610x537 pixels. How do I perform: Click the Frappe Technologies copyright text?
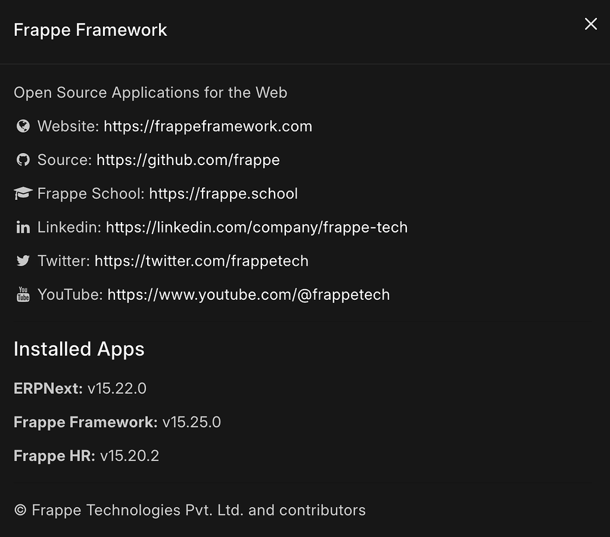click(x=190, y=510)
